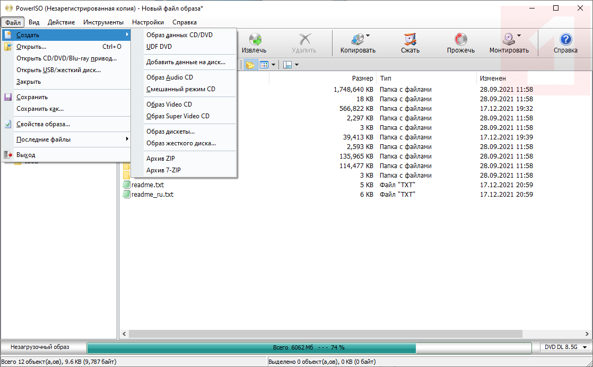
Task: Open the Файл menu
Action: pos(13,22)
